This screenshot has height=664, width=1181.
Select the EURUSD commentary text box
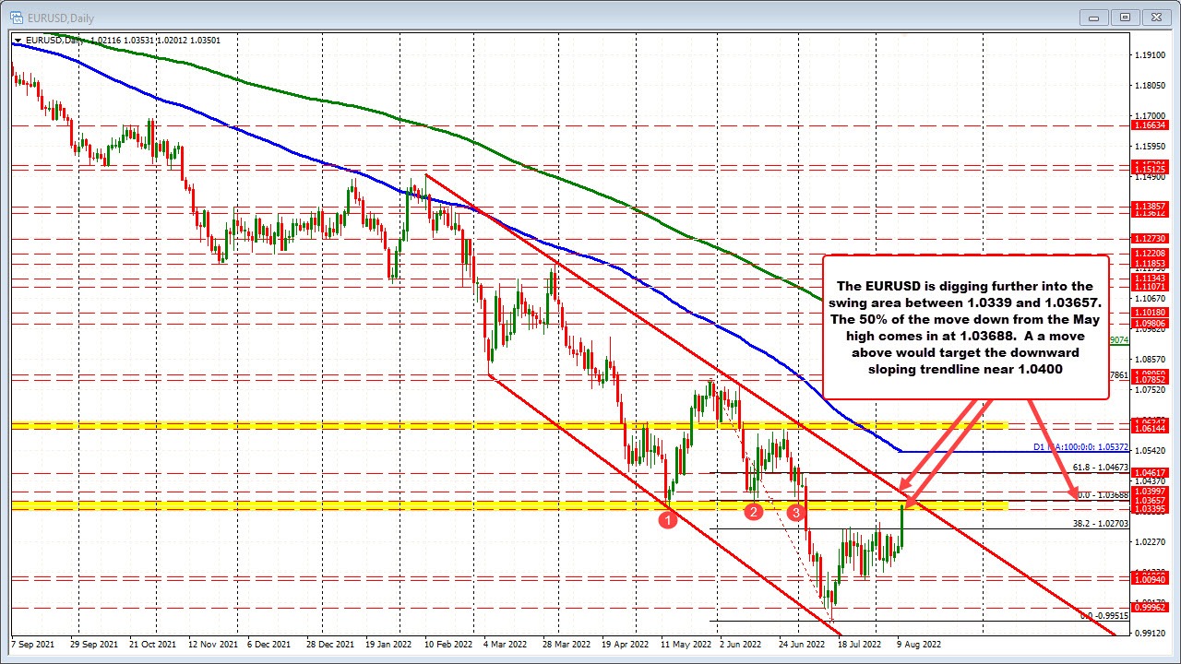point(965,327)
